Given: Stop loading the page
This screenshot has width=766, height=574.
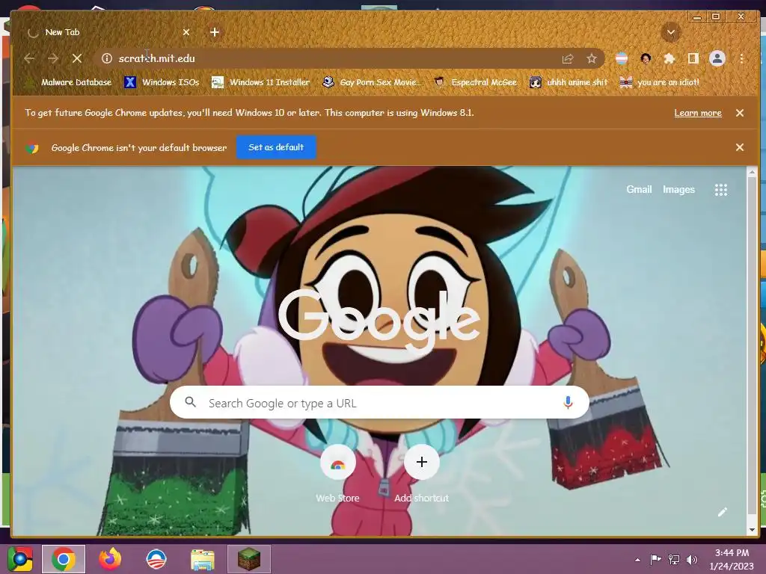Looking at the screenshot, I should pos(77,58).
